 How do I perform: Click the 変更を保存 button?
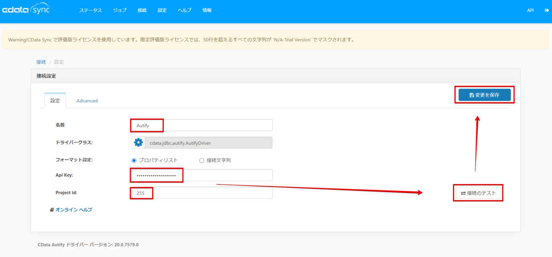(x=484, y=95)
